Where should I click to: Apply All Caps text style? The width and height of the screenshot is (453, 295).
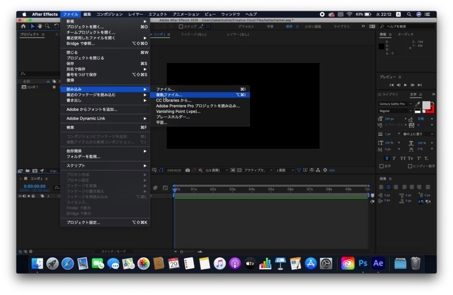click(x=403, y=158)
